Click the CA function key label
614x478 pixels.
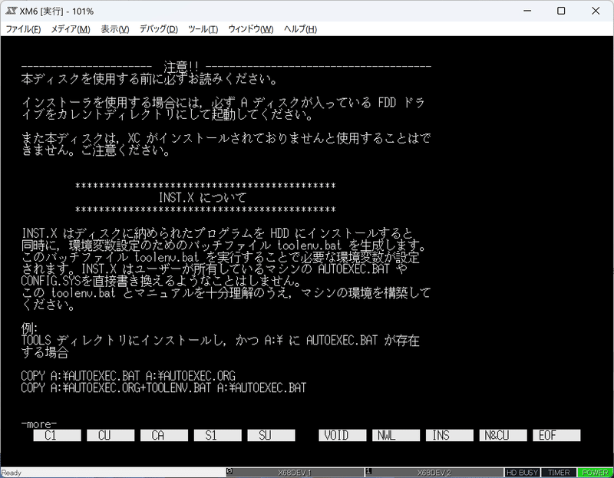[164, 435]
